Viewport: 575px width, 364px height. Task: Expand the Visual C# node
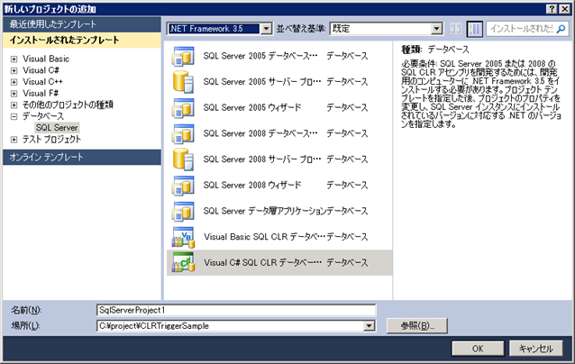[x=14, y=70]
